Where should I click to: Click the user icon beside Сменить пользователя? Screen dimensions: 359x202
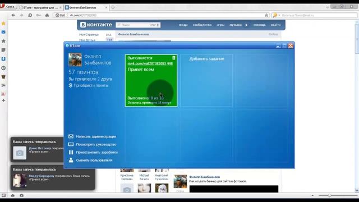(x=71, y=160)
